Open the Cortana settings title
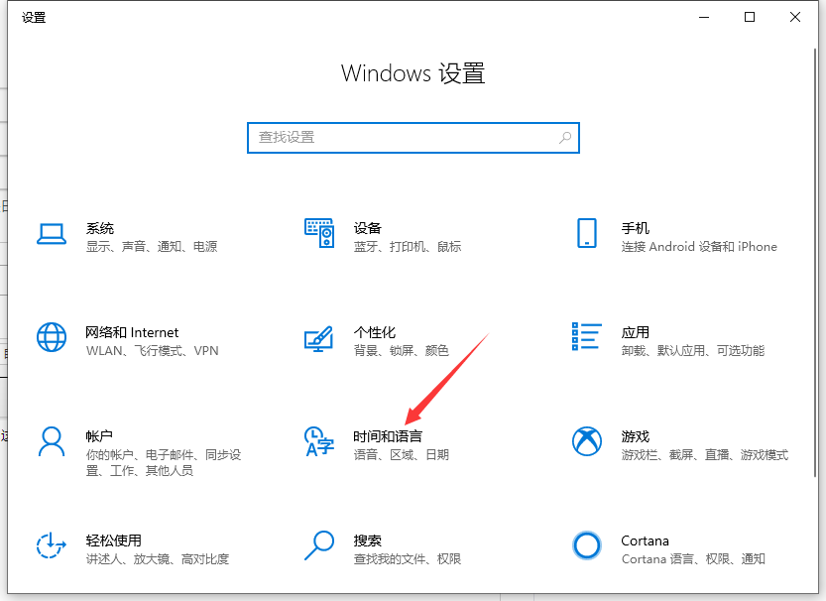The height and width of the screenshot is (601, 826). coord(646,541)
